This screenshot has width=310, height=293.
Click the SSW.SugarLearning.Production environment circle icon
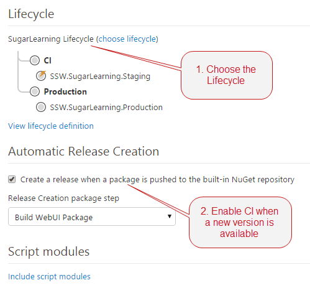pyautogui.click(x=41, y=107)
